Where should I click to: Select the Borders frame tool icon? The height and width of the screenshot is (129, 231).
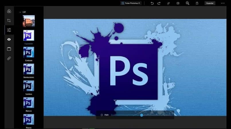(9, 49)
